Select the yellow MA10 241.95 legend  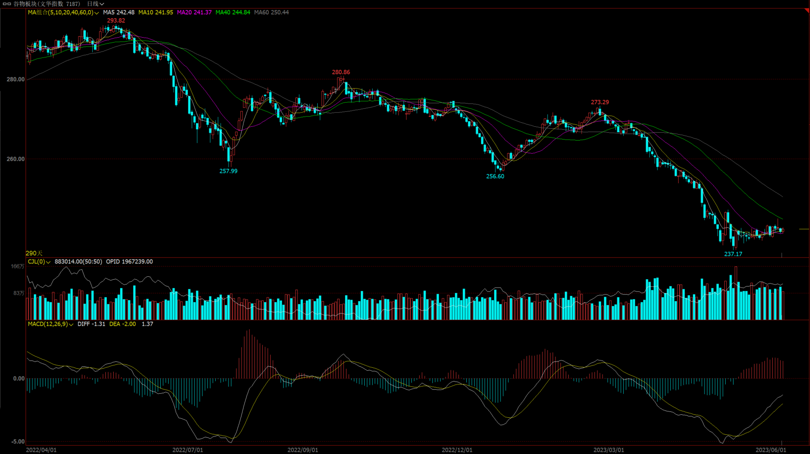155,12
